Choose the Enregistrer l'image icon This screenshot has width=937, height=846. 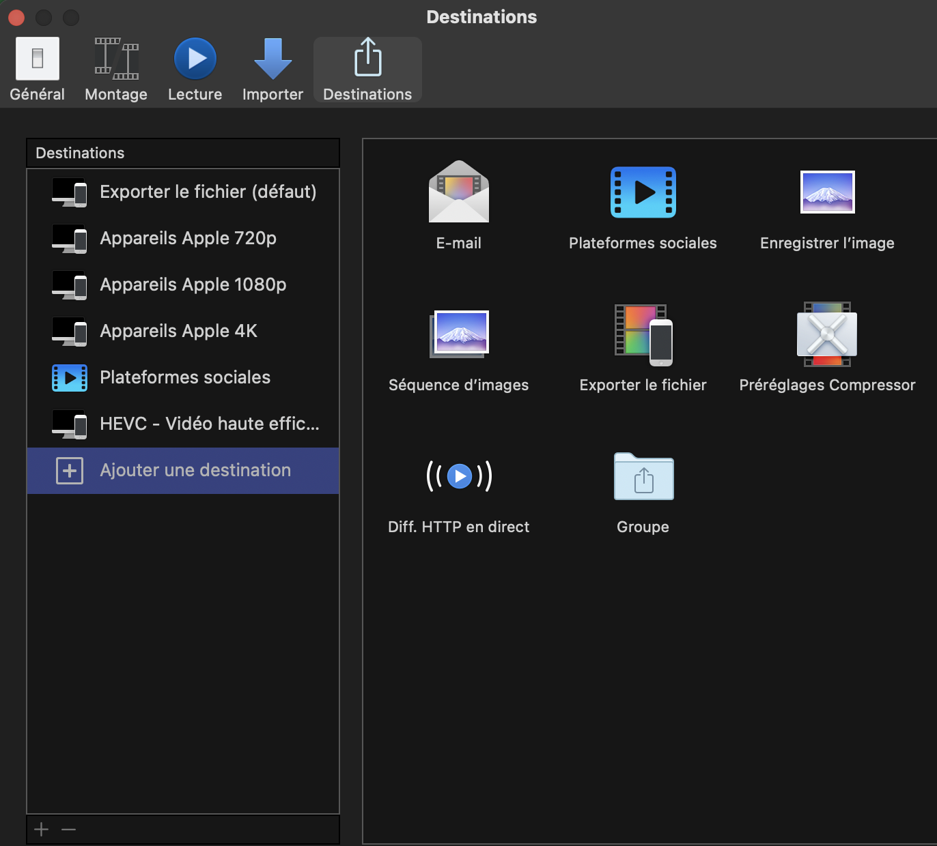coord(827,192)
